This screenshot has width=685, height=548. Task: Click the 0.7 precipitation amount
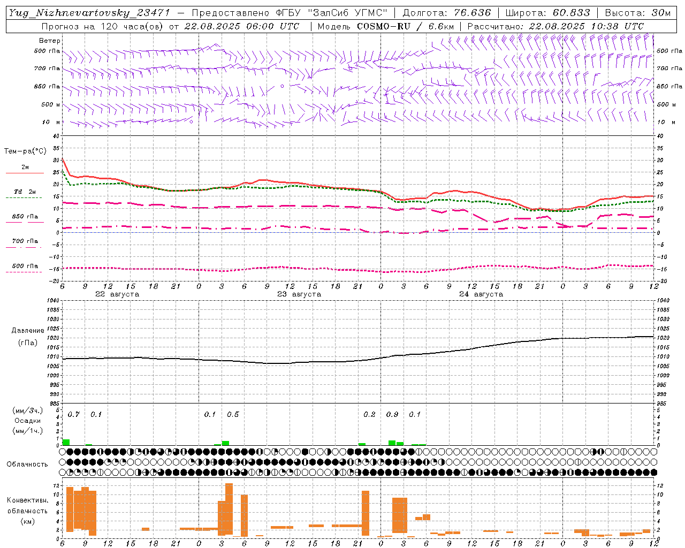coord(73,415)
